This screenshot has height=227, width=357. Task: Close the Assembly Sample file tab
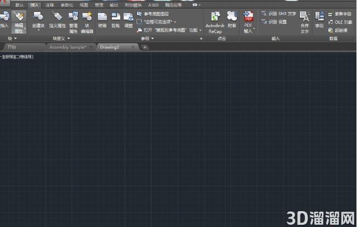91,46
